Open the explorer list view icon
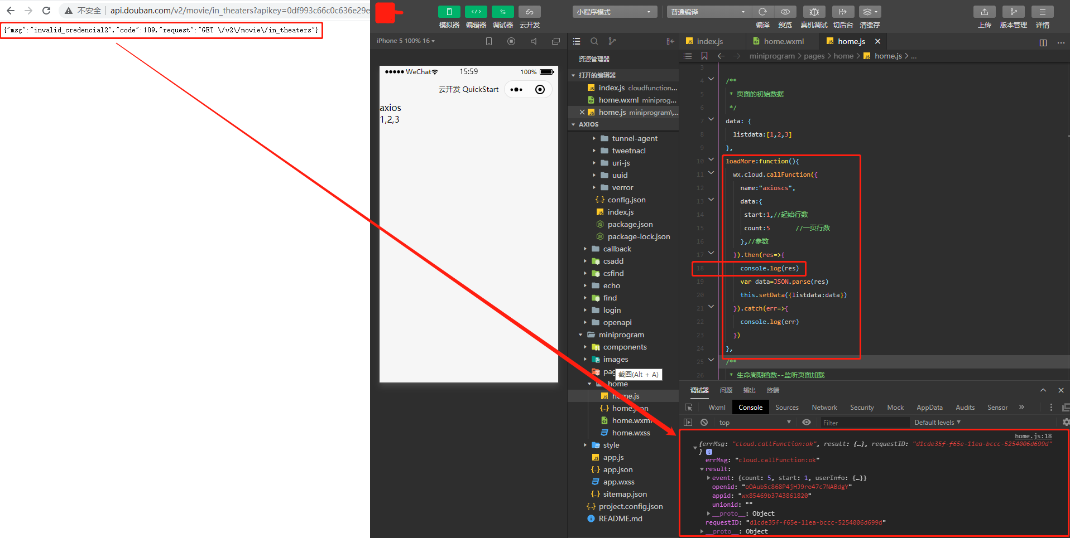Screen dimensions: 1070x538 [x=577, y=41]
